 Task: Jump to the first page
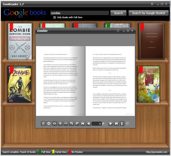tap(83, 123)
